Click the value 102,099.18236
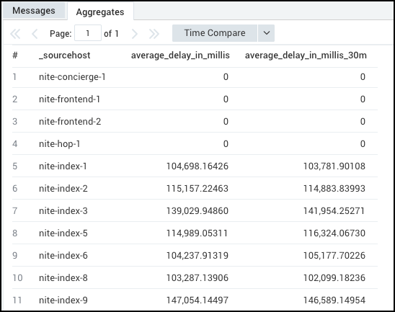 tap(334, 278)
